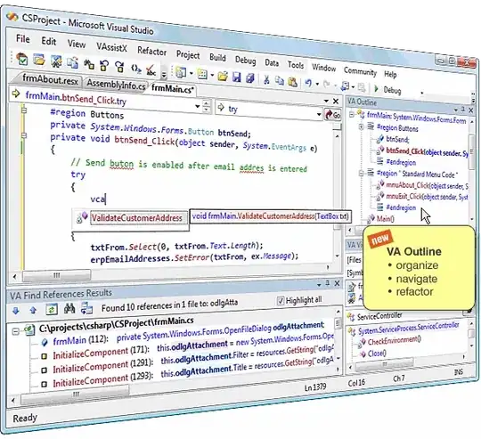481x439 pixels.
Task: Click the blue down arrow next reference icon
Action: point(16,311)
